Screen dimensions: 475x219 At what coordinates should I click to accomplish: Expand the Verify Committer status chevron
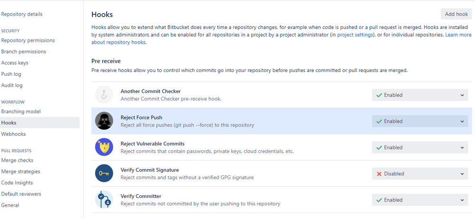[x=462, y=200]
